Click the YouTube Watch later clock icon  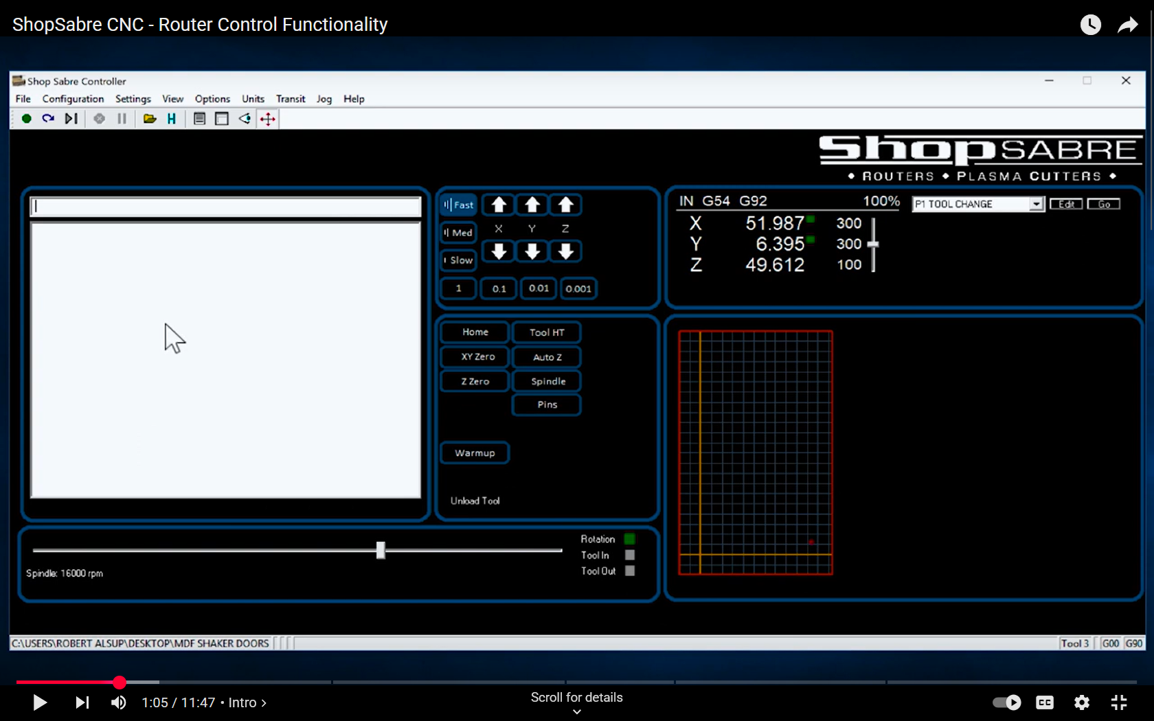(1091, 25)
